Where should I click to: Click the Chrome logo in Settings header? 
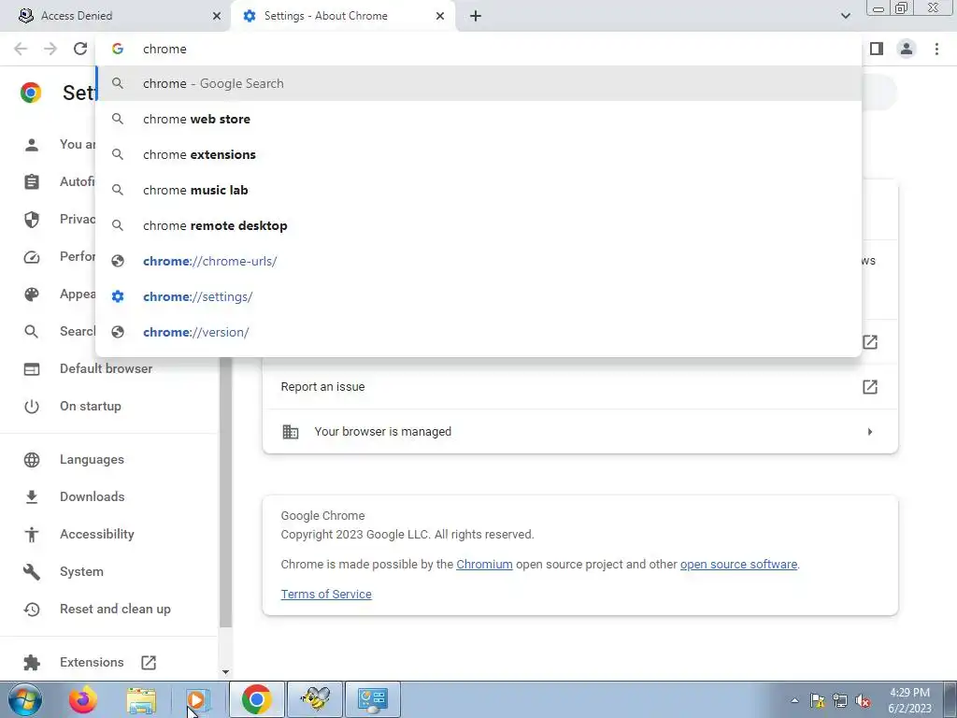[31, 93]
